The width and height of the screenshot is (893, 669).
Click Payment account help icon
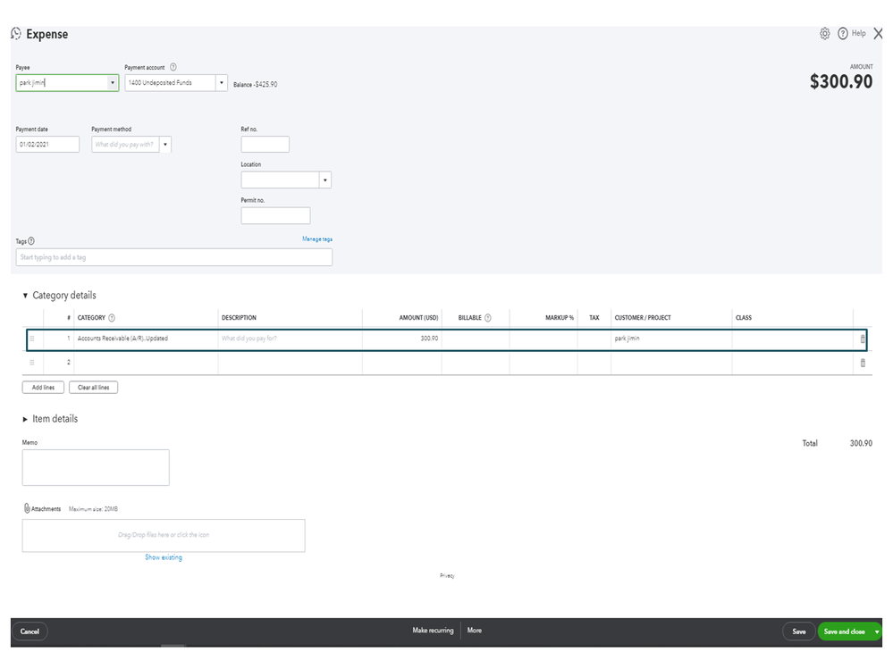(173, 67)
